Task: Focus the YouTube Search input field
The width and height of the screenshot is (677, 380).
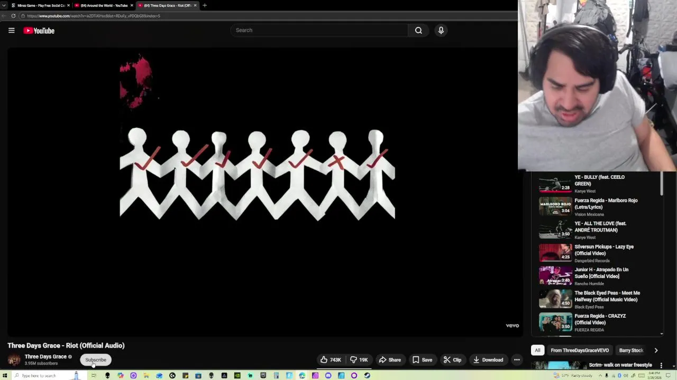Action: [x=319, y=30]
